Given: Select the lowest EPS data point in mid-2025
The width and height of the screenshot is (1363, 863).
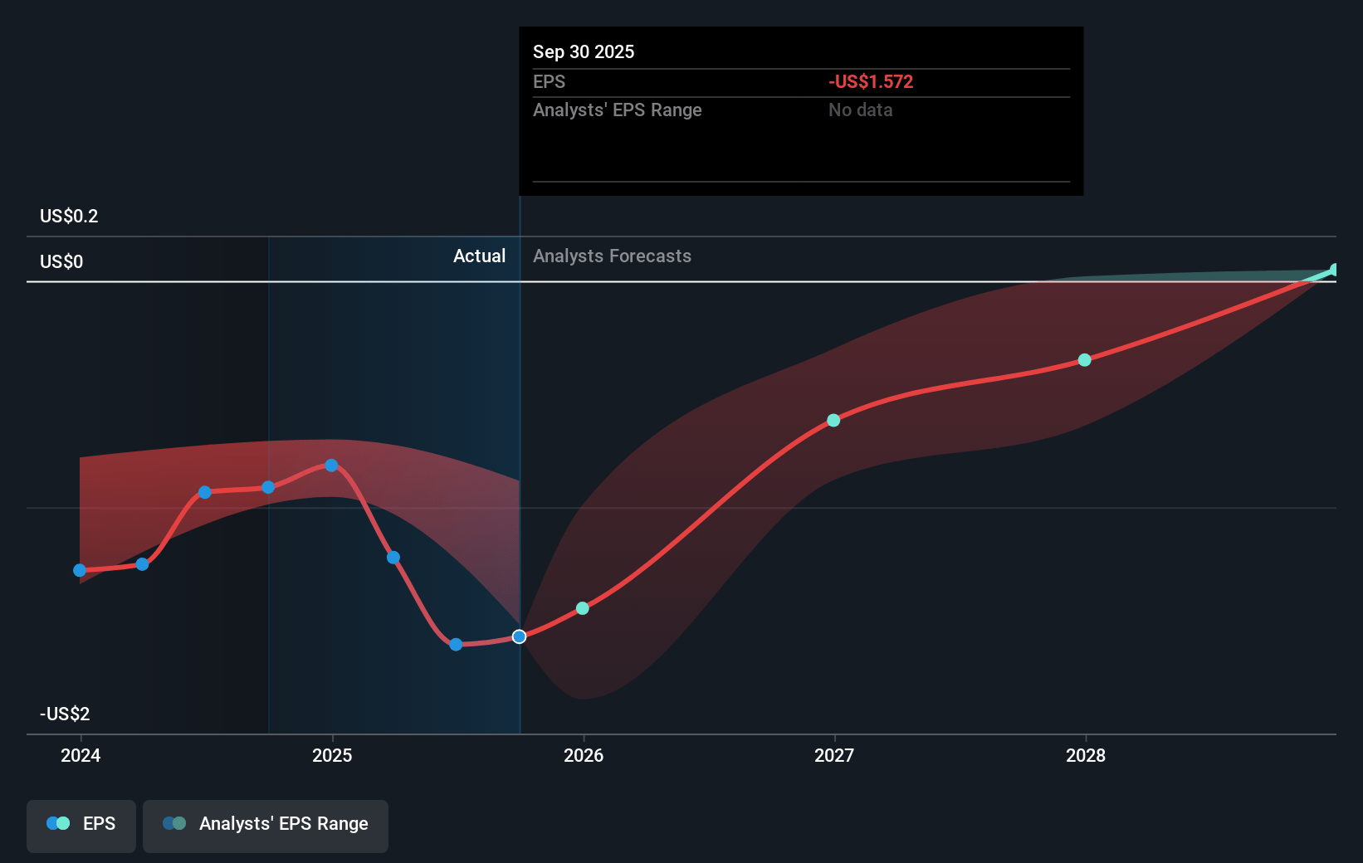Looking at the screenshot, I should click(456, 644).
